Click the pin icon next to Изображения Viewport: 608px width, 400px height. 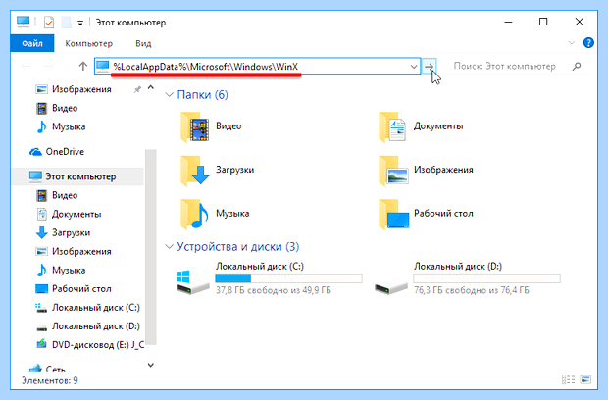click(137, 90)
